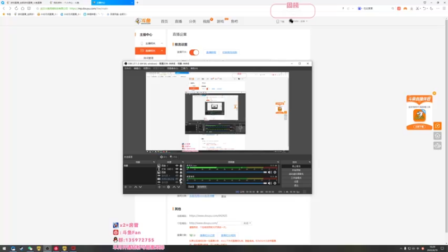This screenshot has height=252, width=448.
Task: Open settings gear of second mixer channel
Action: 275,183
